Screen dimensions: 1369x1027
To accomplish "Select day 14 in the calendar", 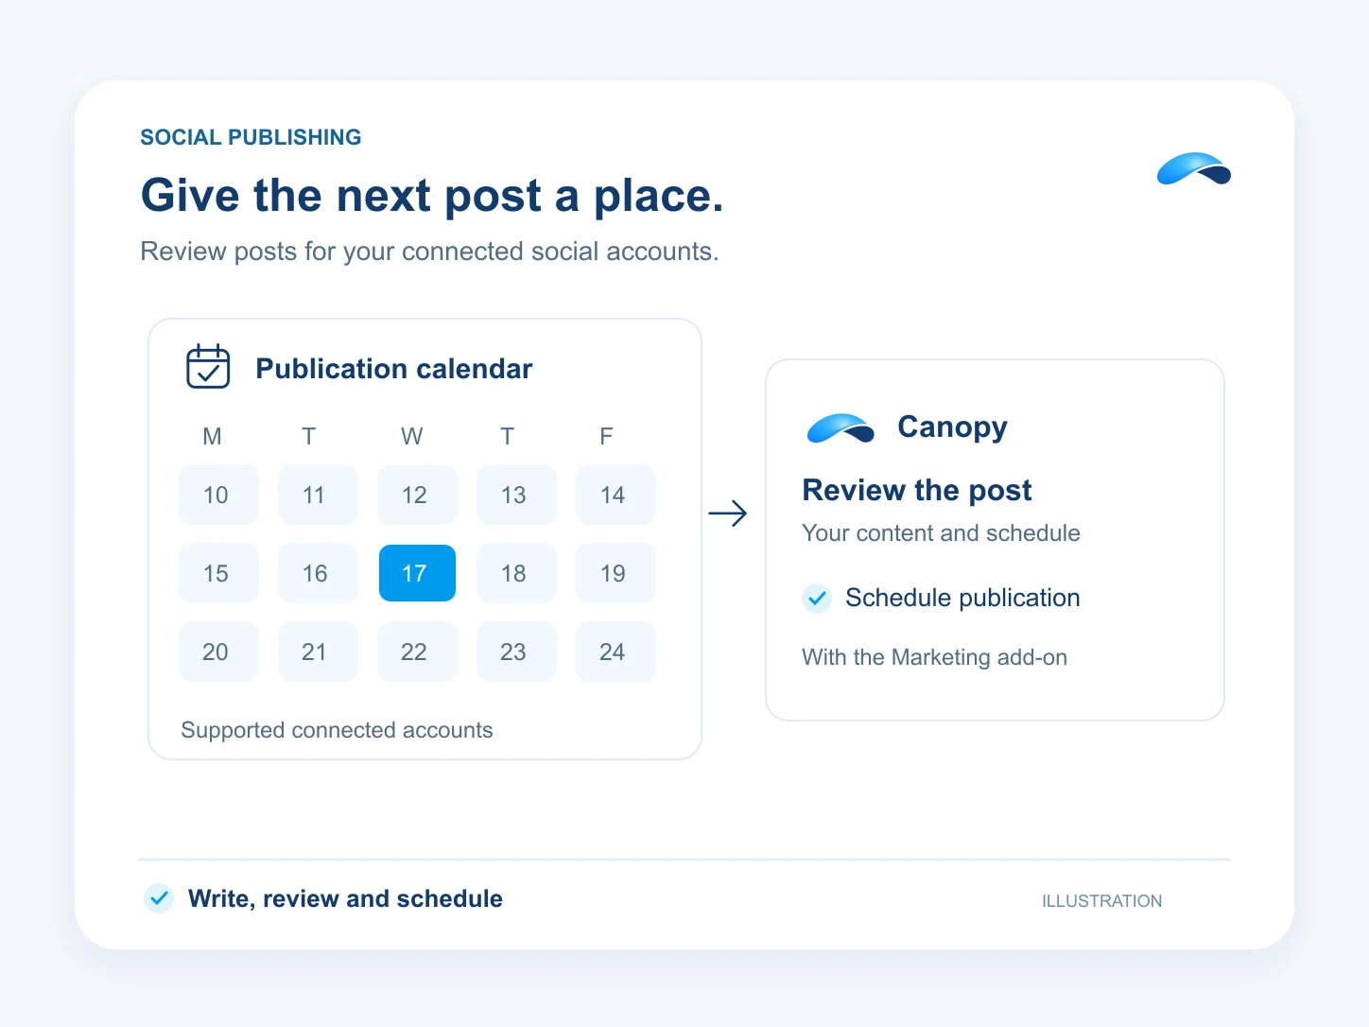I will point(615,495).
